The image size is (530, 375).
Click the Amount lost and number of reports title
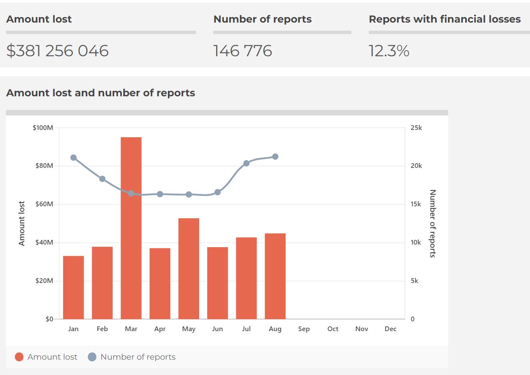coord(101,93)
